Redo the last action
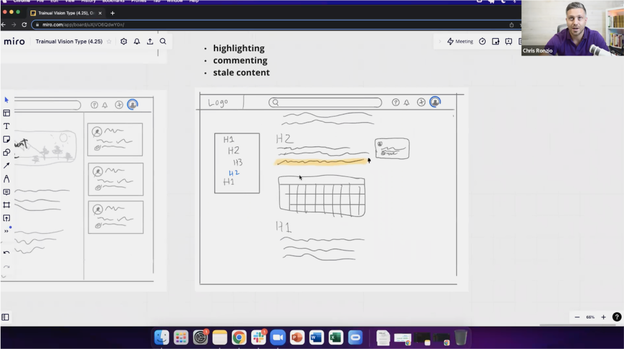This screenshot has height=349, width=624. (6, 267)
